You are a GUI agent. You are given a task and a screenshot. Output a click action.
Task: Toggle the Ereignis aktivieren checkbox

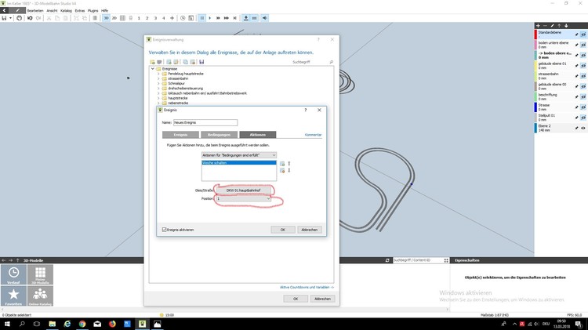pos(165,230)
